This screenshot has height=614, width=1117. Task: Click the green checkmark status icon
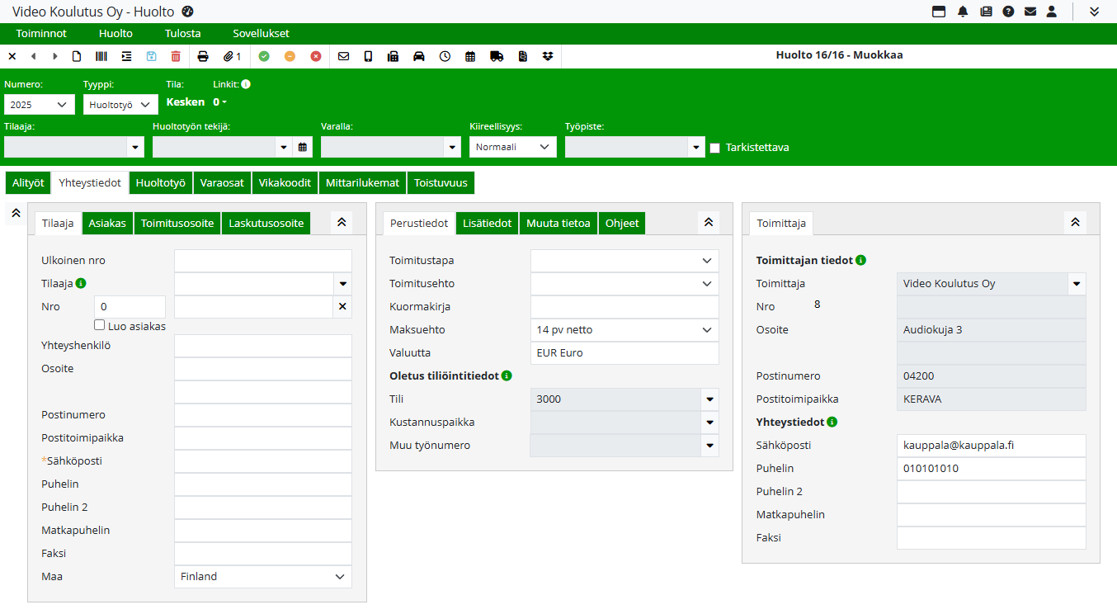point(264,56)
